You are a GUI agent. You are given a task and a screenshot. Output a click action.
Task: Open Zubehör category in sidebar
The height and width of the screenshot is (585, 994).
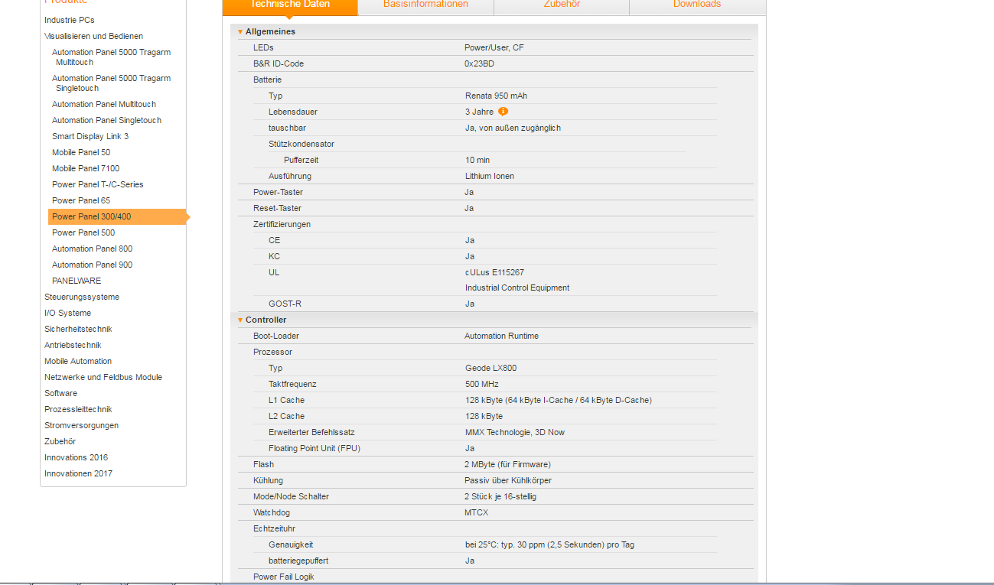[x=60, y=441]
